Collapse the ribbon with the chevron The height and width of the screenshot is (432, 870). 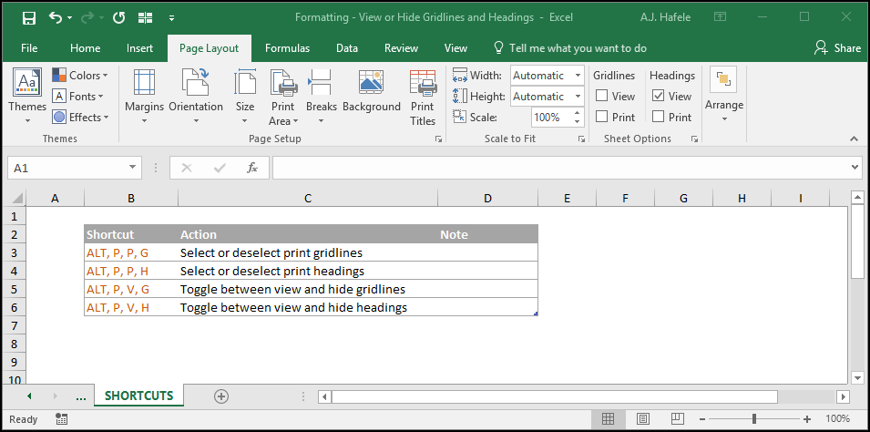pyautogui.click(x=855, y=139)
